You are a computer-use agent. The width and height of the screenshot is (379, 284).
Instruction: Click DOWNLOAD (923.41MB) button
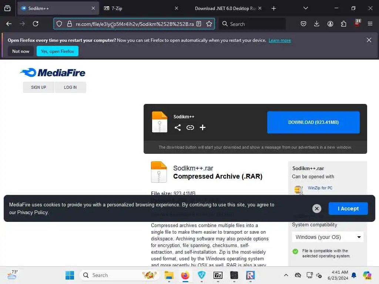[313, 122]
